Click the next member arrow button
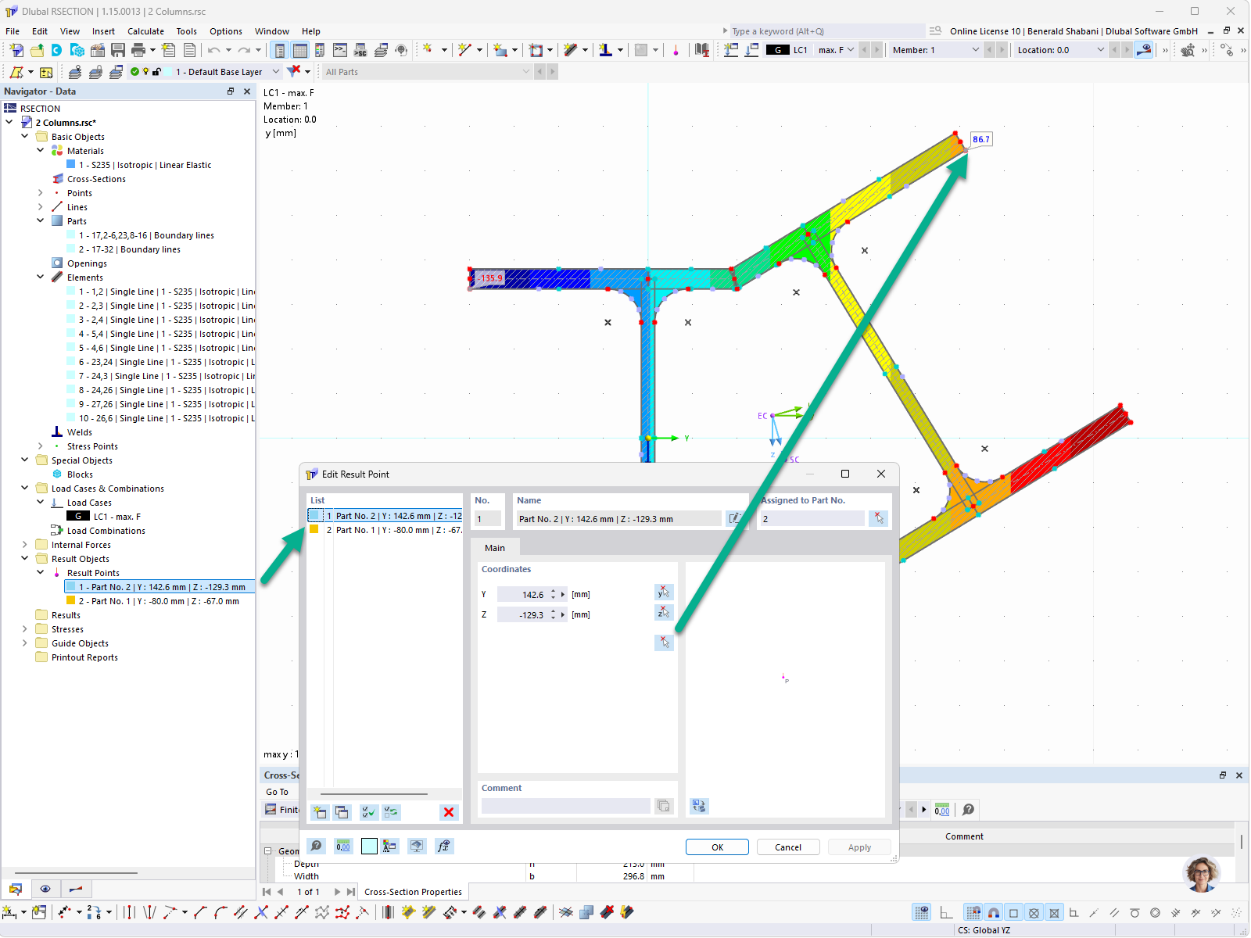The height and width of the screenshot is (938, 1251). coord(1002,50)
